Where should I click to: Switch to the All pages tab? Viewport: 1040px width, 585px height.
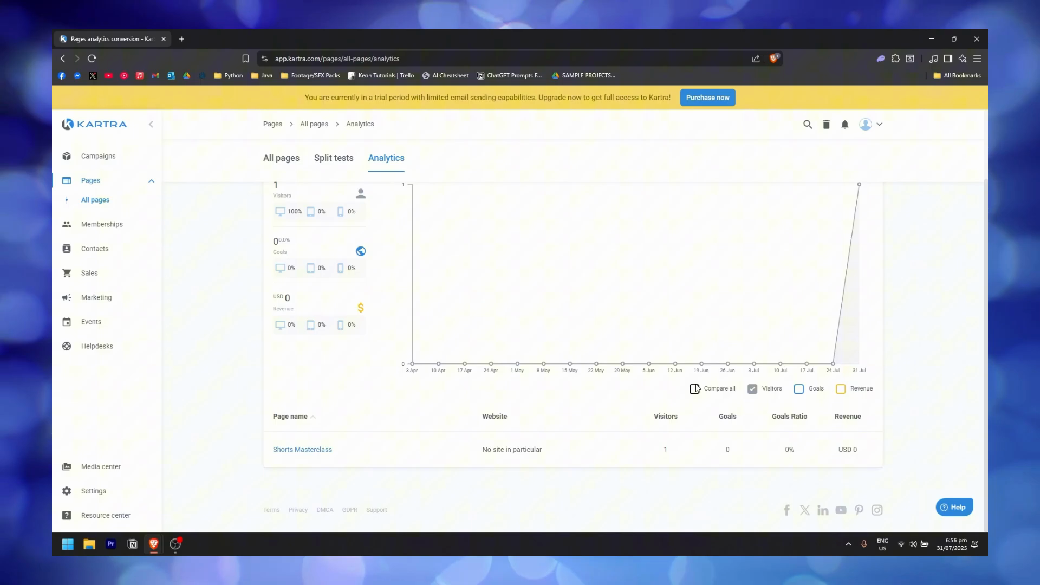(281, 158)
